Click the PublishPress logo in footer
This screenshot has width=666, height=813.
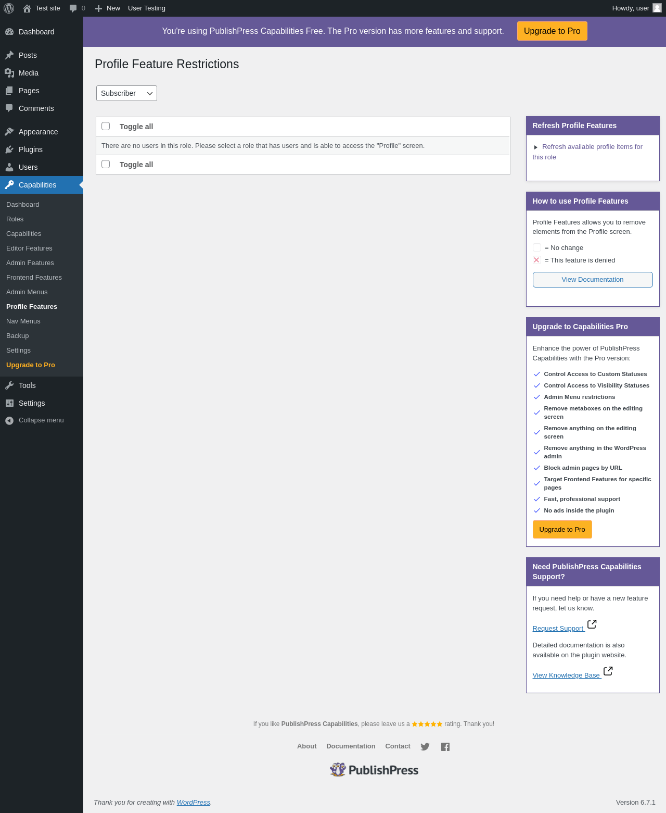point(374,770)
